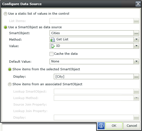Select 'Use a static list of values' option
142x131 pixels.
pos(5,14)
